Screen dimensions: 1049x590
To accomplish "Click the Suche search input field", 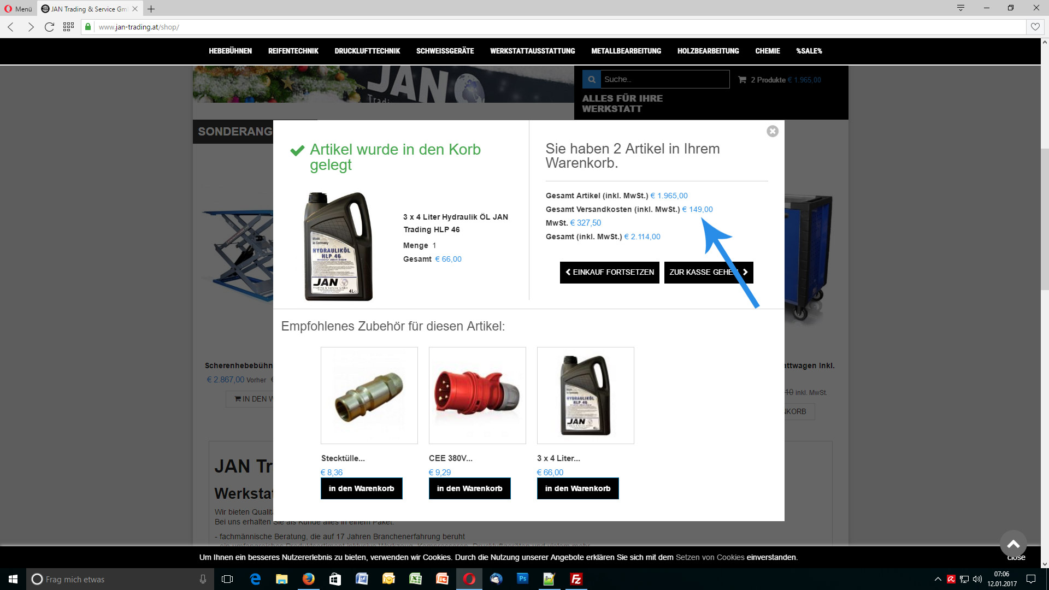I will coord(664,79).
